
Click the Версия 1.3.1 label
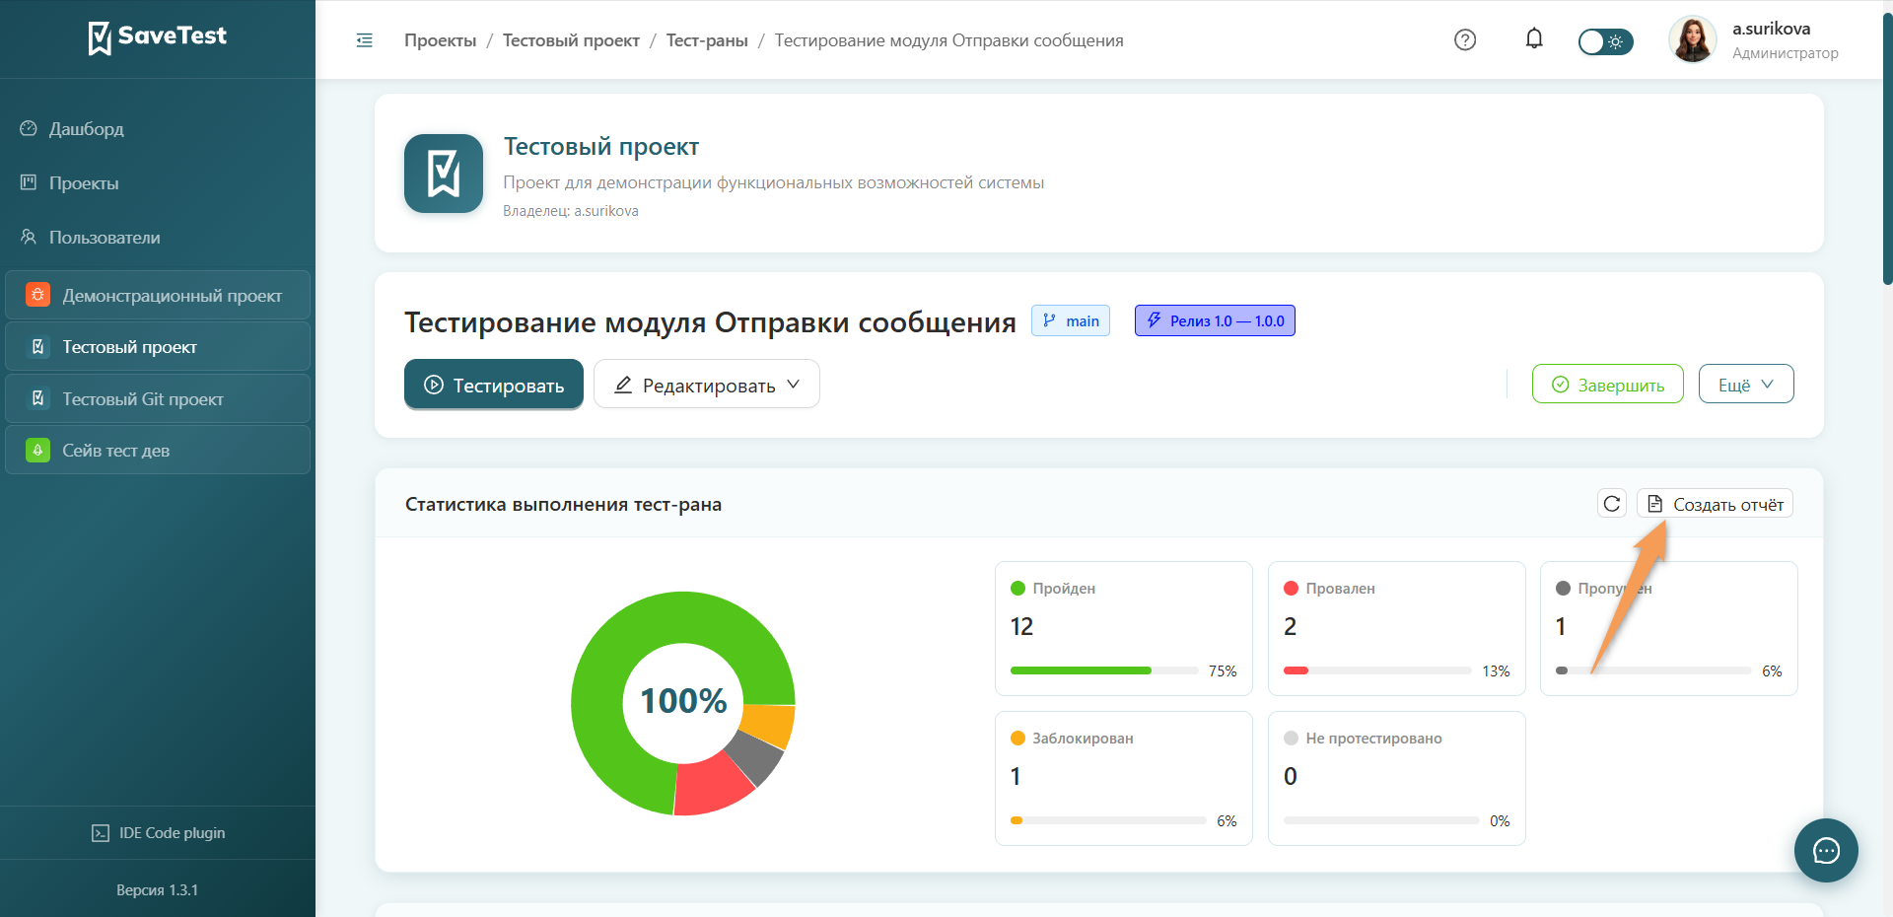158,890
